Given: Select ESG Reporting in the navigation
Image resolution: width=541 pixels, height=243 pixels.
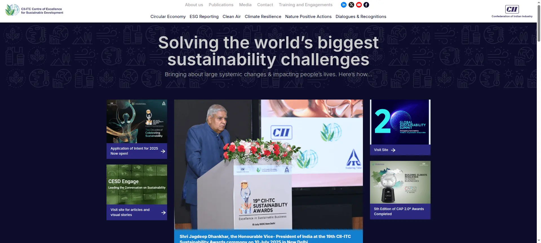Looking at the screenshot, I should (204, 17).
